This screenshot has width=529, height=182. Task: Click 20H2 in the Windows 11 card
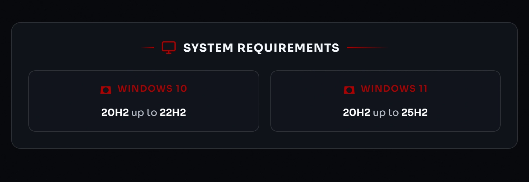[x=356, y=112]
